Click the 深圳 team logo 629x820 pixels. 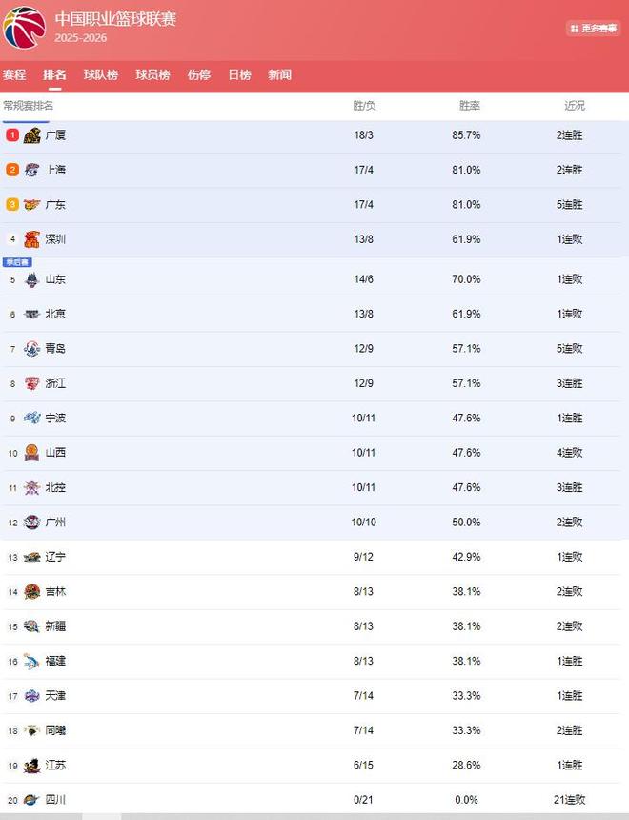(x=32, y=239)
